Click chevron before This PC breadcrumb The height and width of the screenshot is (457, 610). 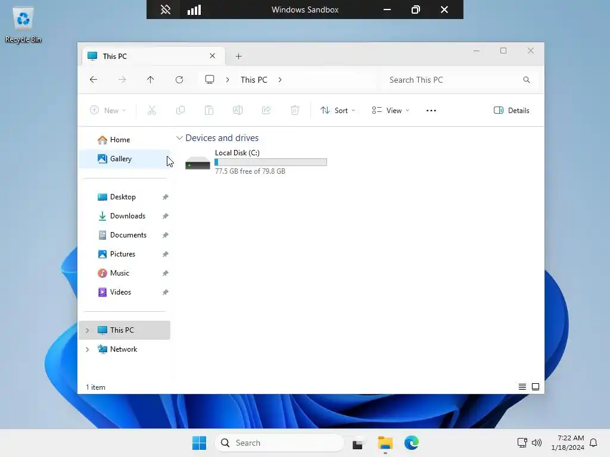point(228,80)
